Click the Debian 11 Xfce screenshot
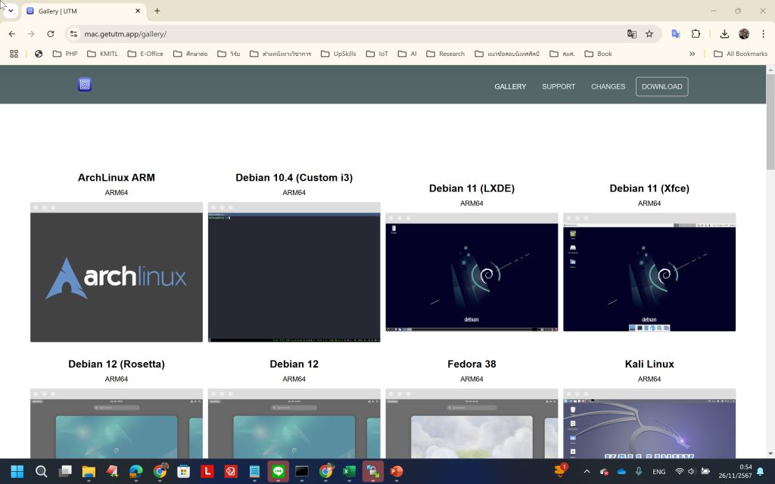The image size is (775, 484). (x=649, y=272)
